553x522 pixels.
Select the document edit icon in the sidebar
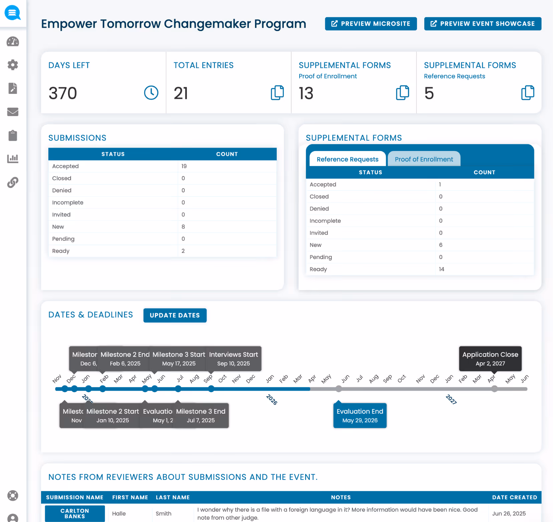click(13, 88)
